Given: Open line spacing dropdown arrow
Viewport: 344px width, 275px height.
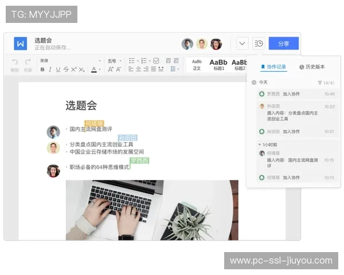Looking at the screenshot, I should 178,69.
